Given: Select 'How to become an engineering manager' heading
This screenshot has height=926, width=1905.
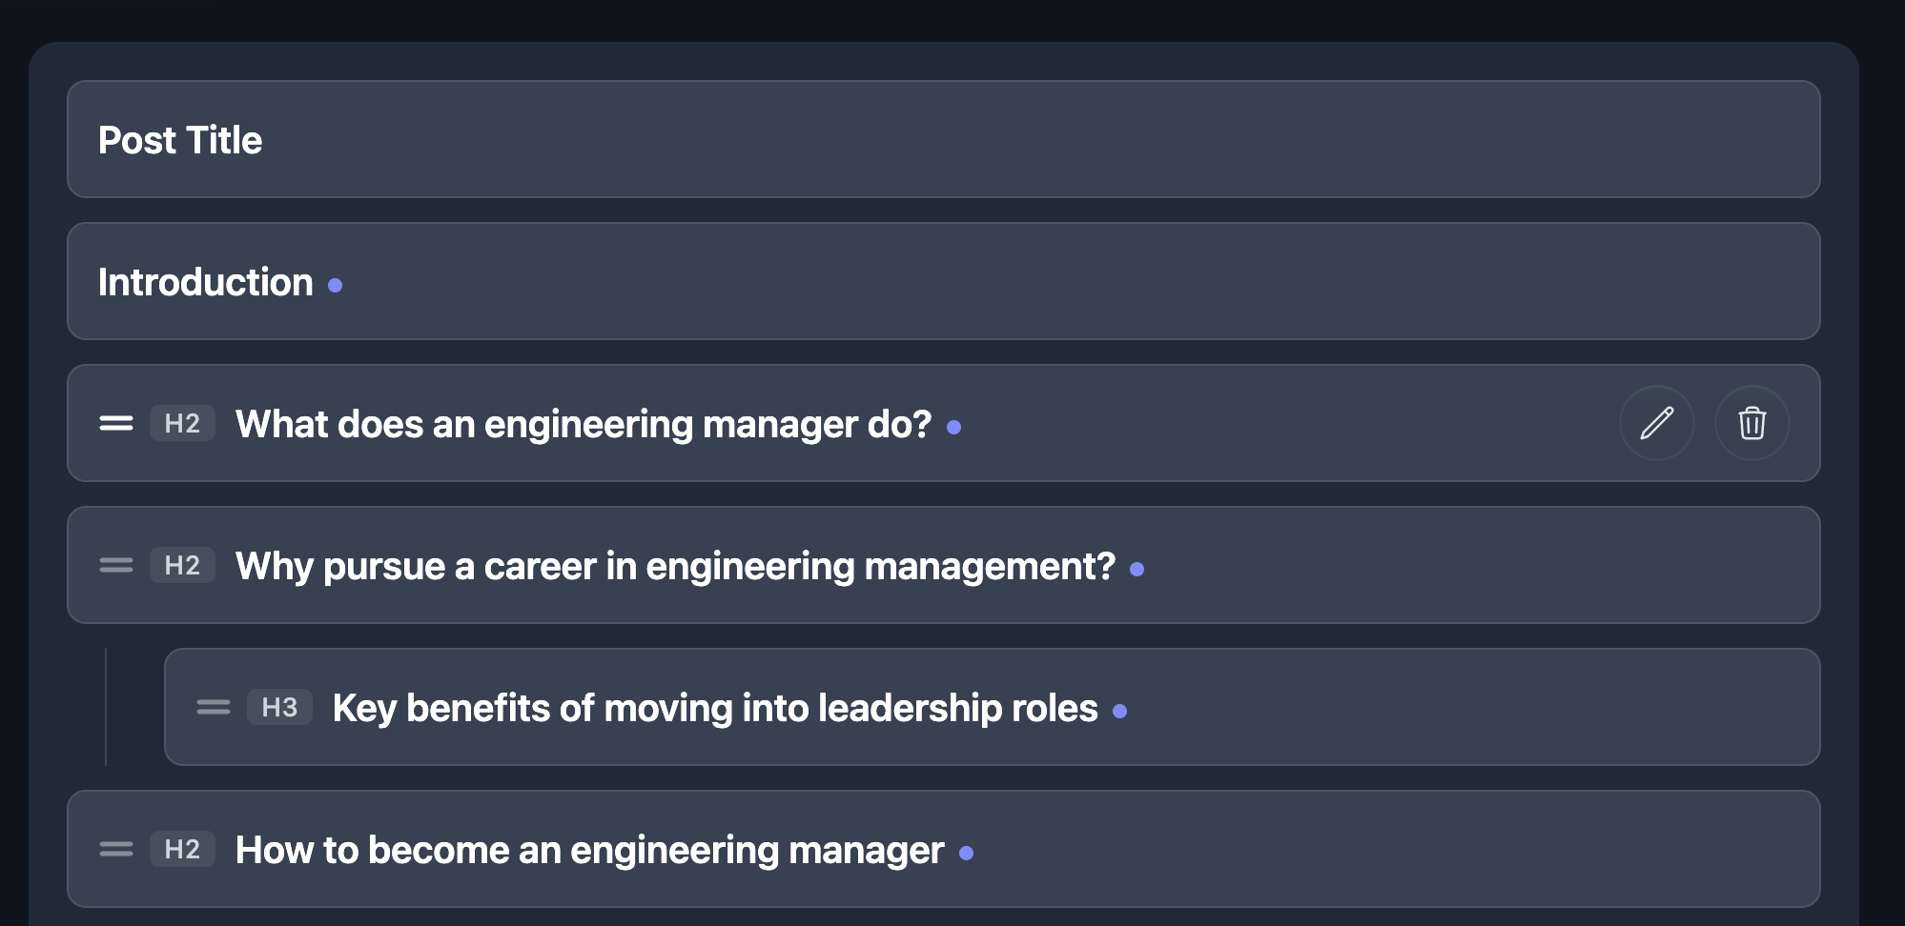Looking at the screenshot, I should click(589, 850).
